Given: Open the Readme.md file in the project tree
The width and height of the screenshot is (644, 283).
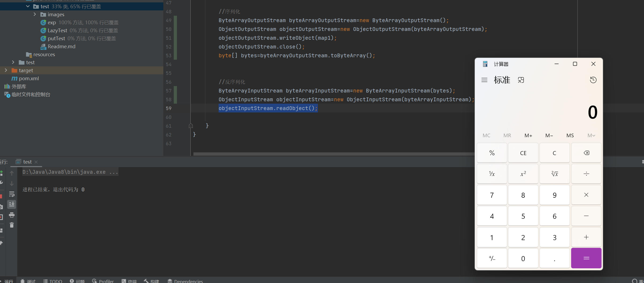Looking at the screenshot, I should [61, 46].
